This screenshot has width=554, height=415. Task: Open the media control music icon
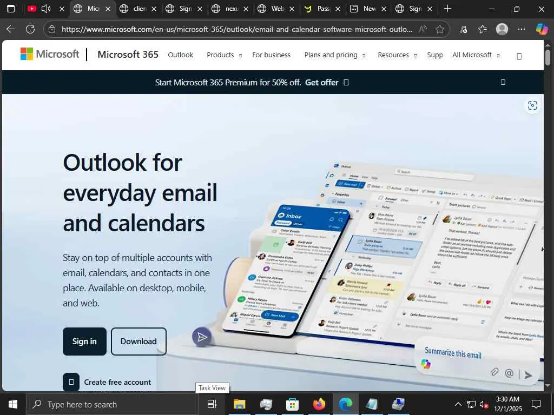464,29
